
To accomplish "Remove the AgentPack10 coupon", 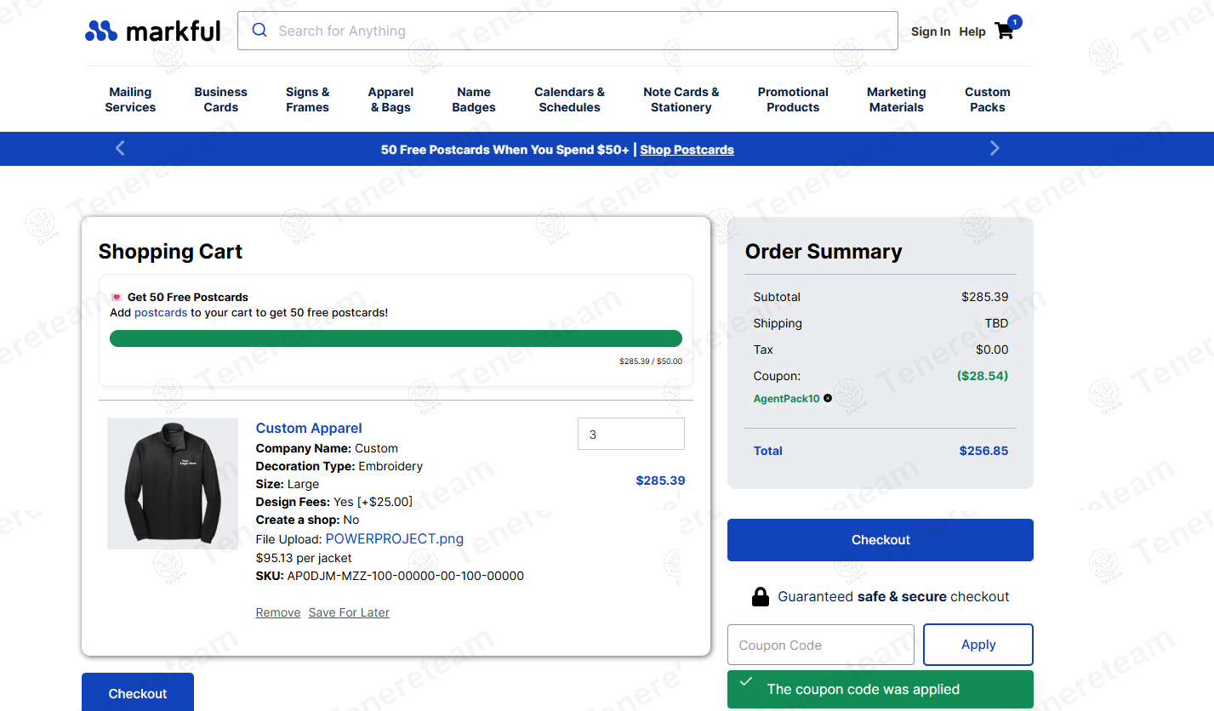I will click(828, 398).
